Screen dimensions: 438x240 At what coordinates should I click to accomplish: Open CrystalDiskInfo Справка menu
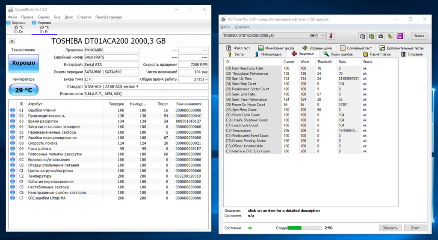[84, 17]
